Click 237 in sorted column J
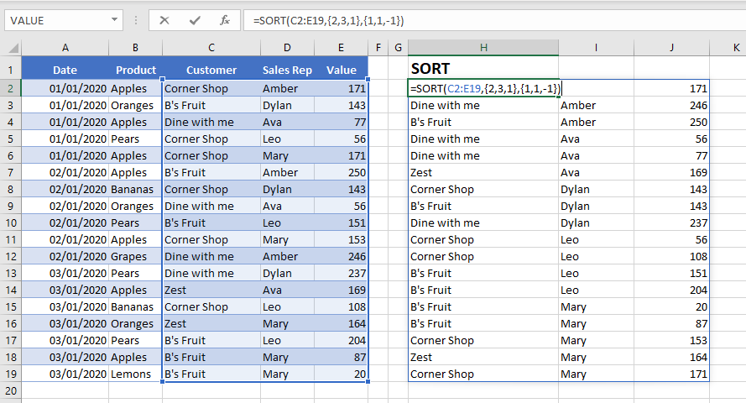This screenshot has width=746, height=403. [672, 222]
